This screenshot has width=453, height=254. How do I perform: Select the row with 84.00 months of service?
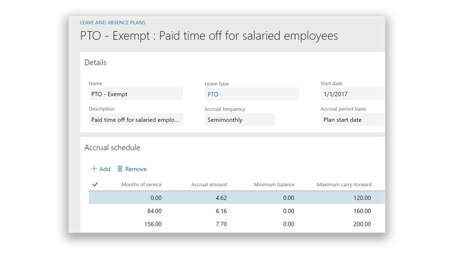(x=226, y=211)
